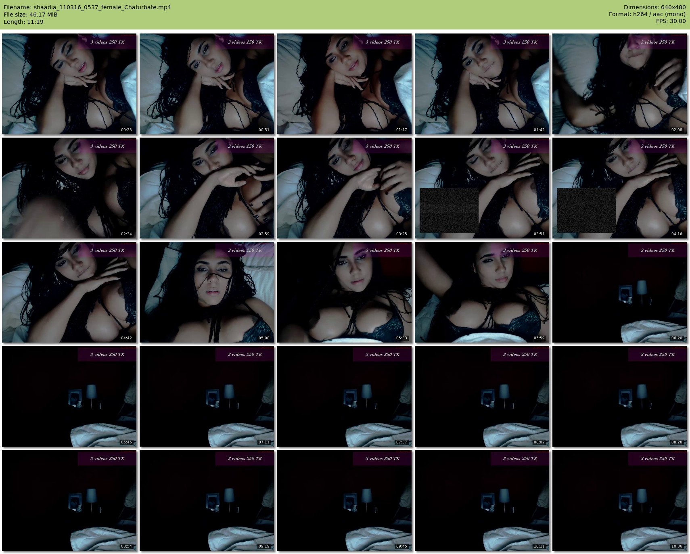Select the 05:08 preview frame

[207, 292]
